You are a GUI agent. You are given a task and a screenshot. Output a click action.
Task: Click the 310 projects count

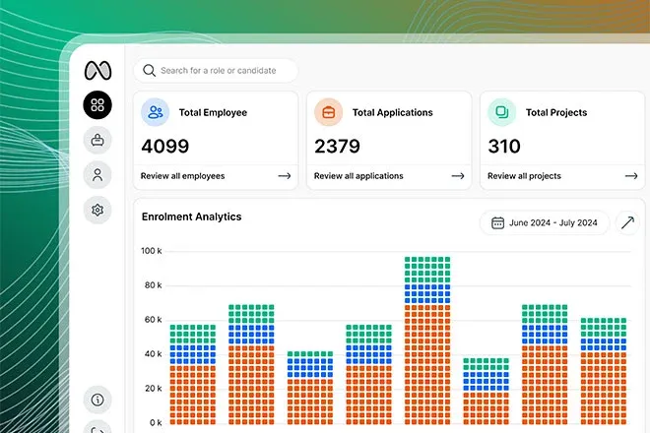coord(504,147)
